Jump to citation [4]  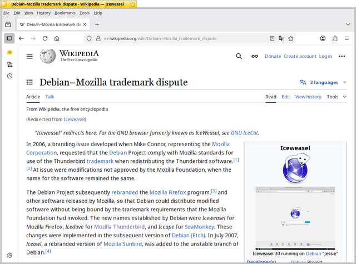pyautogui.click(x=48, y=251)
